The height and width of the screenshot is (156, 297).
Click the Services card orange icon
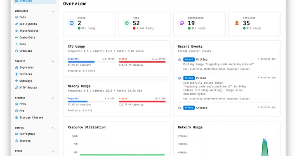[x=237, y=23]
